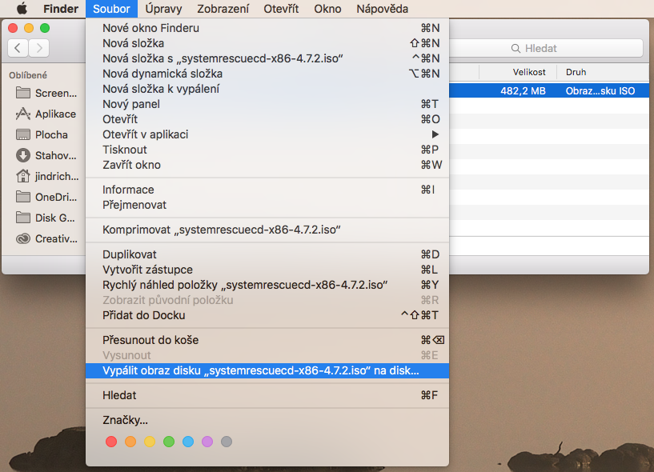Click the Hledat search field
The height and width of the screenshot is (472, 654).
click(x=546, y=48)
